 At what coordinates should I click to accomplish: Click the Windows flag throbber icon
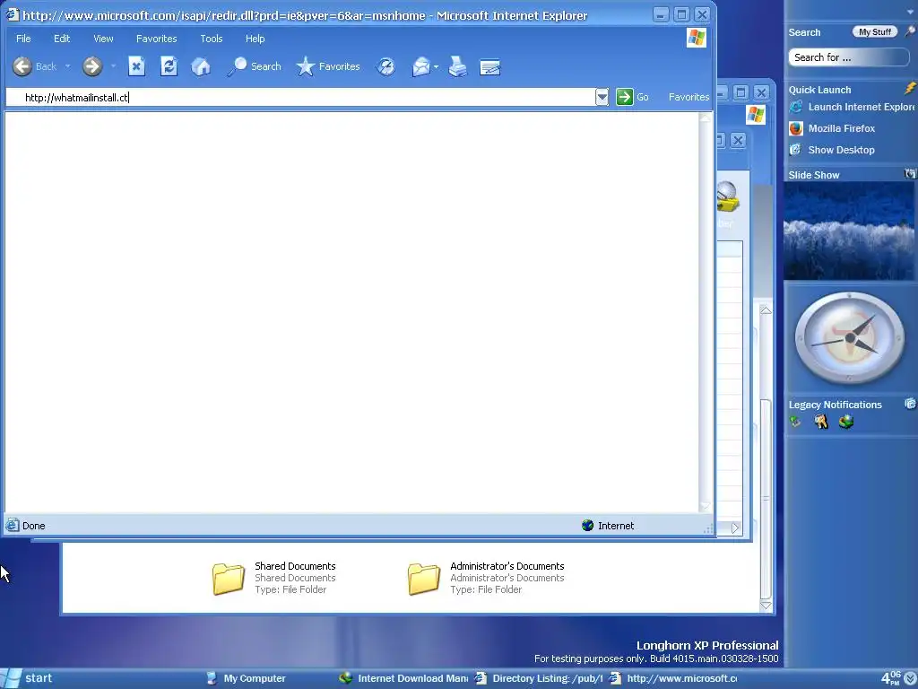tap(696, 38)
